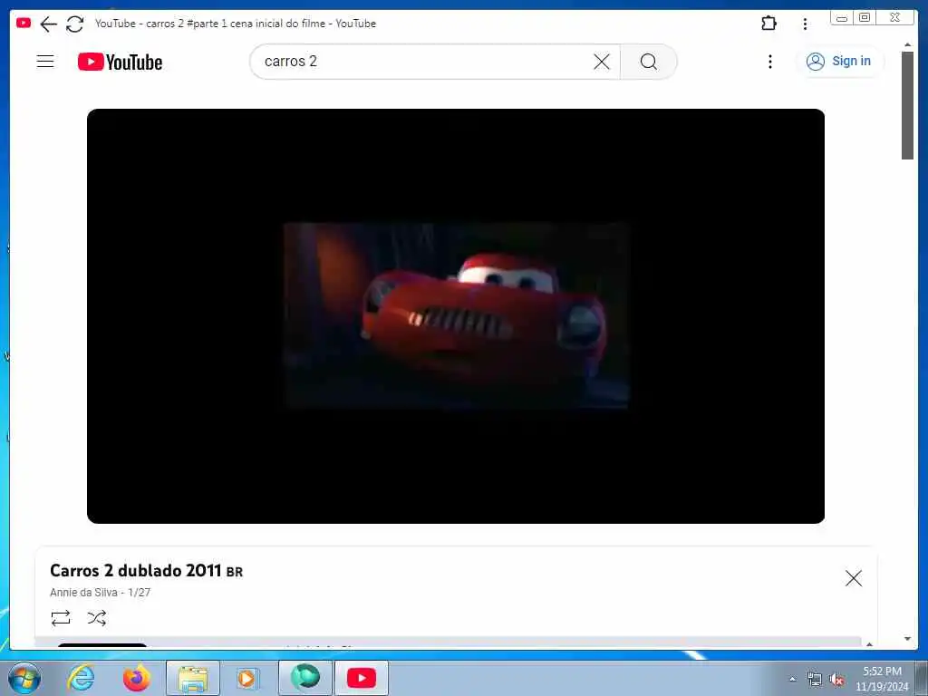Open Windows Explorer from the taskbar
Viewport: 928px width, 696px height.
tap(193, 678)
